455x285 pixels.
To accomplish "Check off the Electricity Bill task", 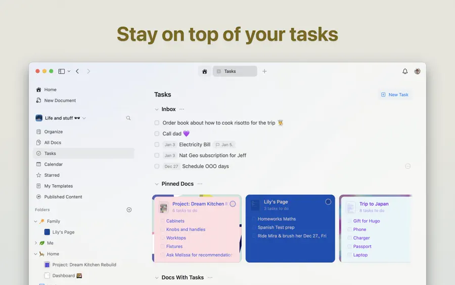I will pyautogui.click(x=157, y=144).
